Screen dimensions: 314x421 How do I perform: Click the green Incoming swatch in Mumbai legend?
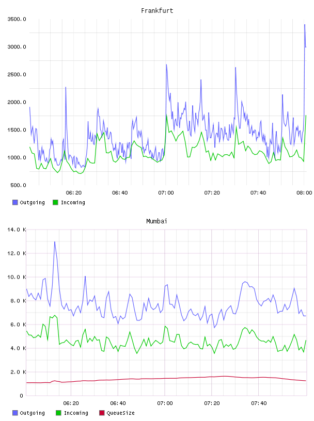[58, 413]
